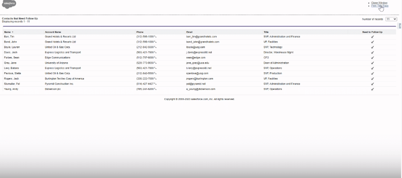Image resolution: width=402 pixels, height=178 pixels.
Task: Click title Dean of Administration
Action: tap(276, 63)
